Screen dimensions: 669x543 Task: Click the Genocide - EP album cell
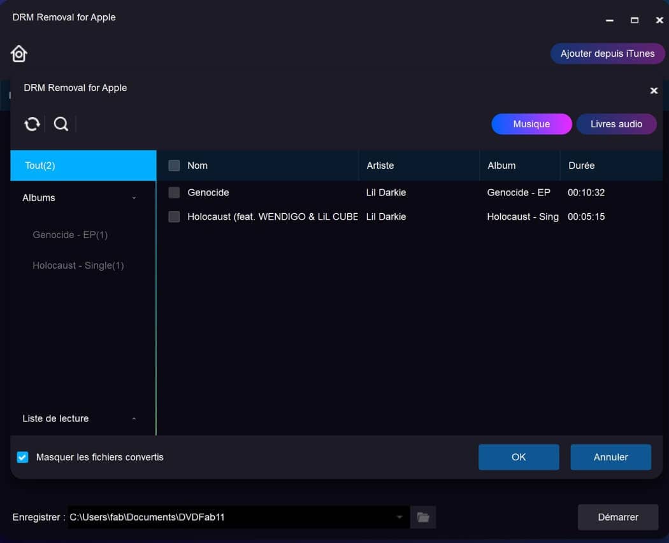(x=519, y=193)
